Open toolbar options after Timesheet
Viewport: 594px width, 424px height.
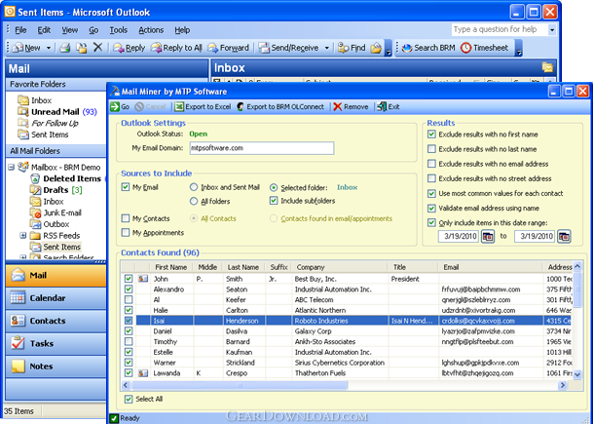(519, 48)
